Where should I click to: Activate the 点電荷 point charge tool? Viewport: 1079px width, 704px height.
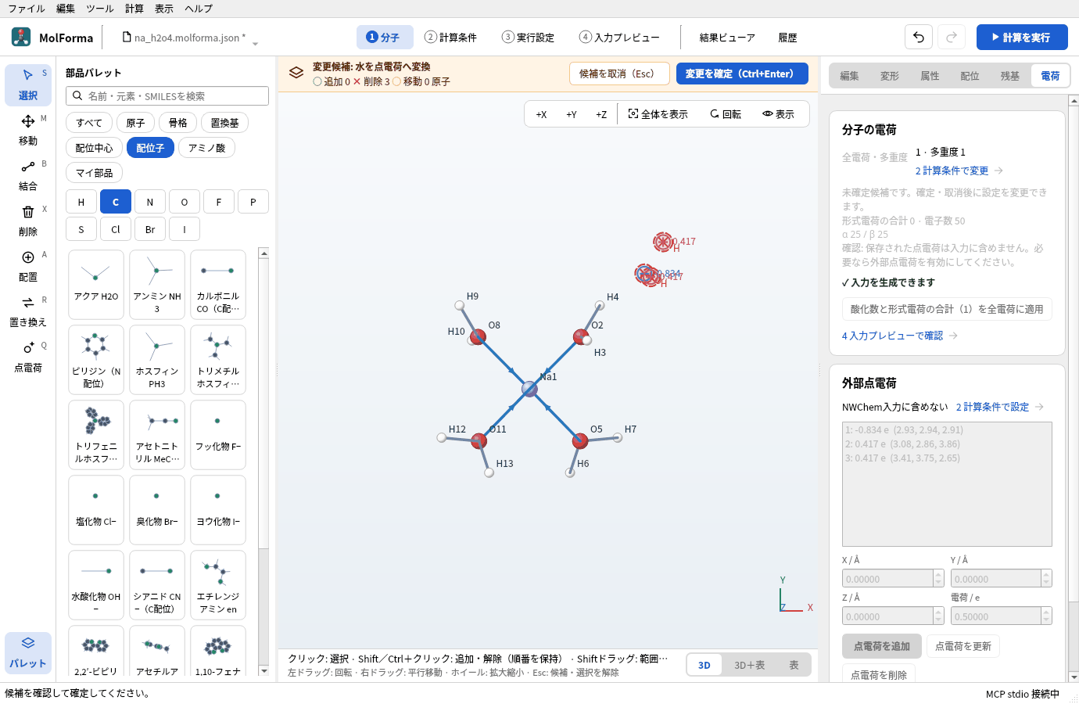(28, 357)
